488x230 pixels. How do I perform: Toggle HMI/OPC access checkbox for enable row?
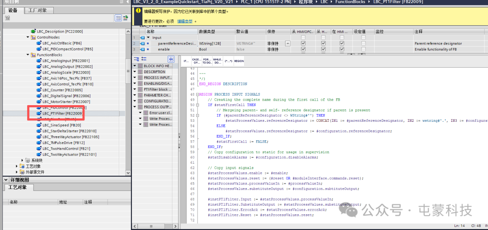303,49
